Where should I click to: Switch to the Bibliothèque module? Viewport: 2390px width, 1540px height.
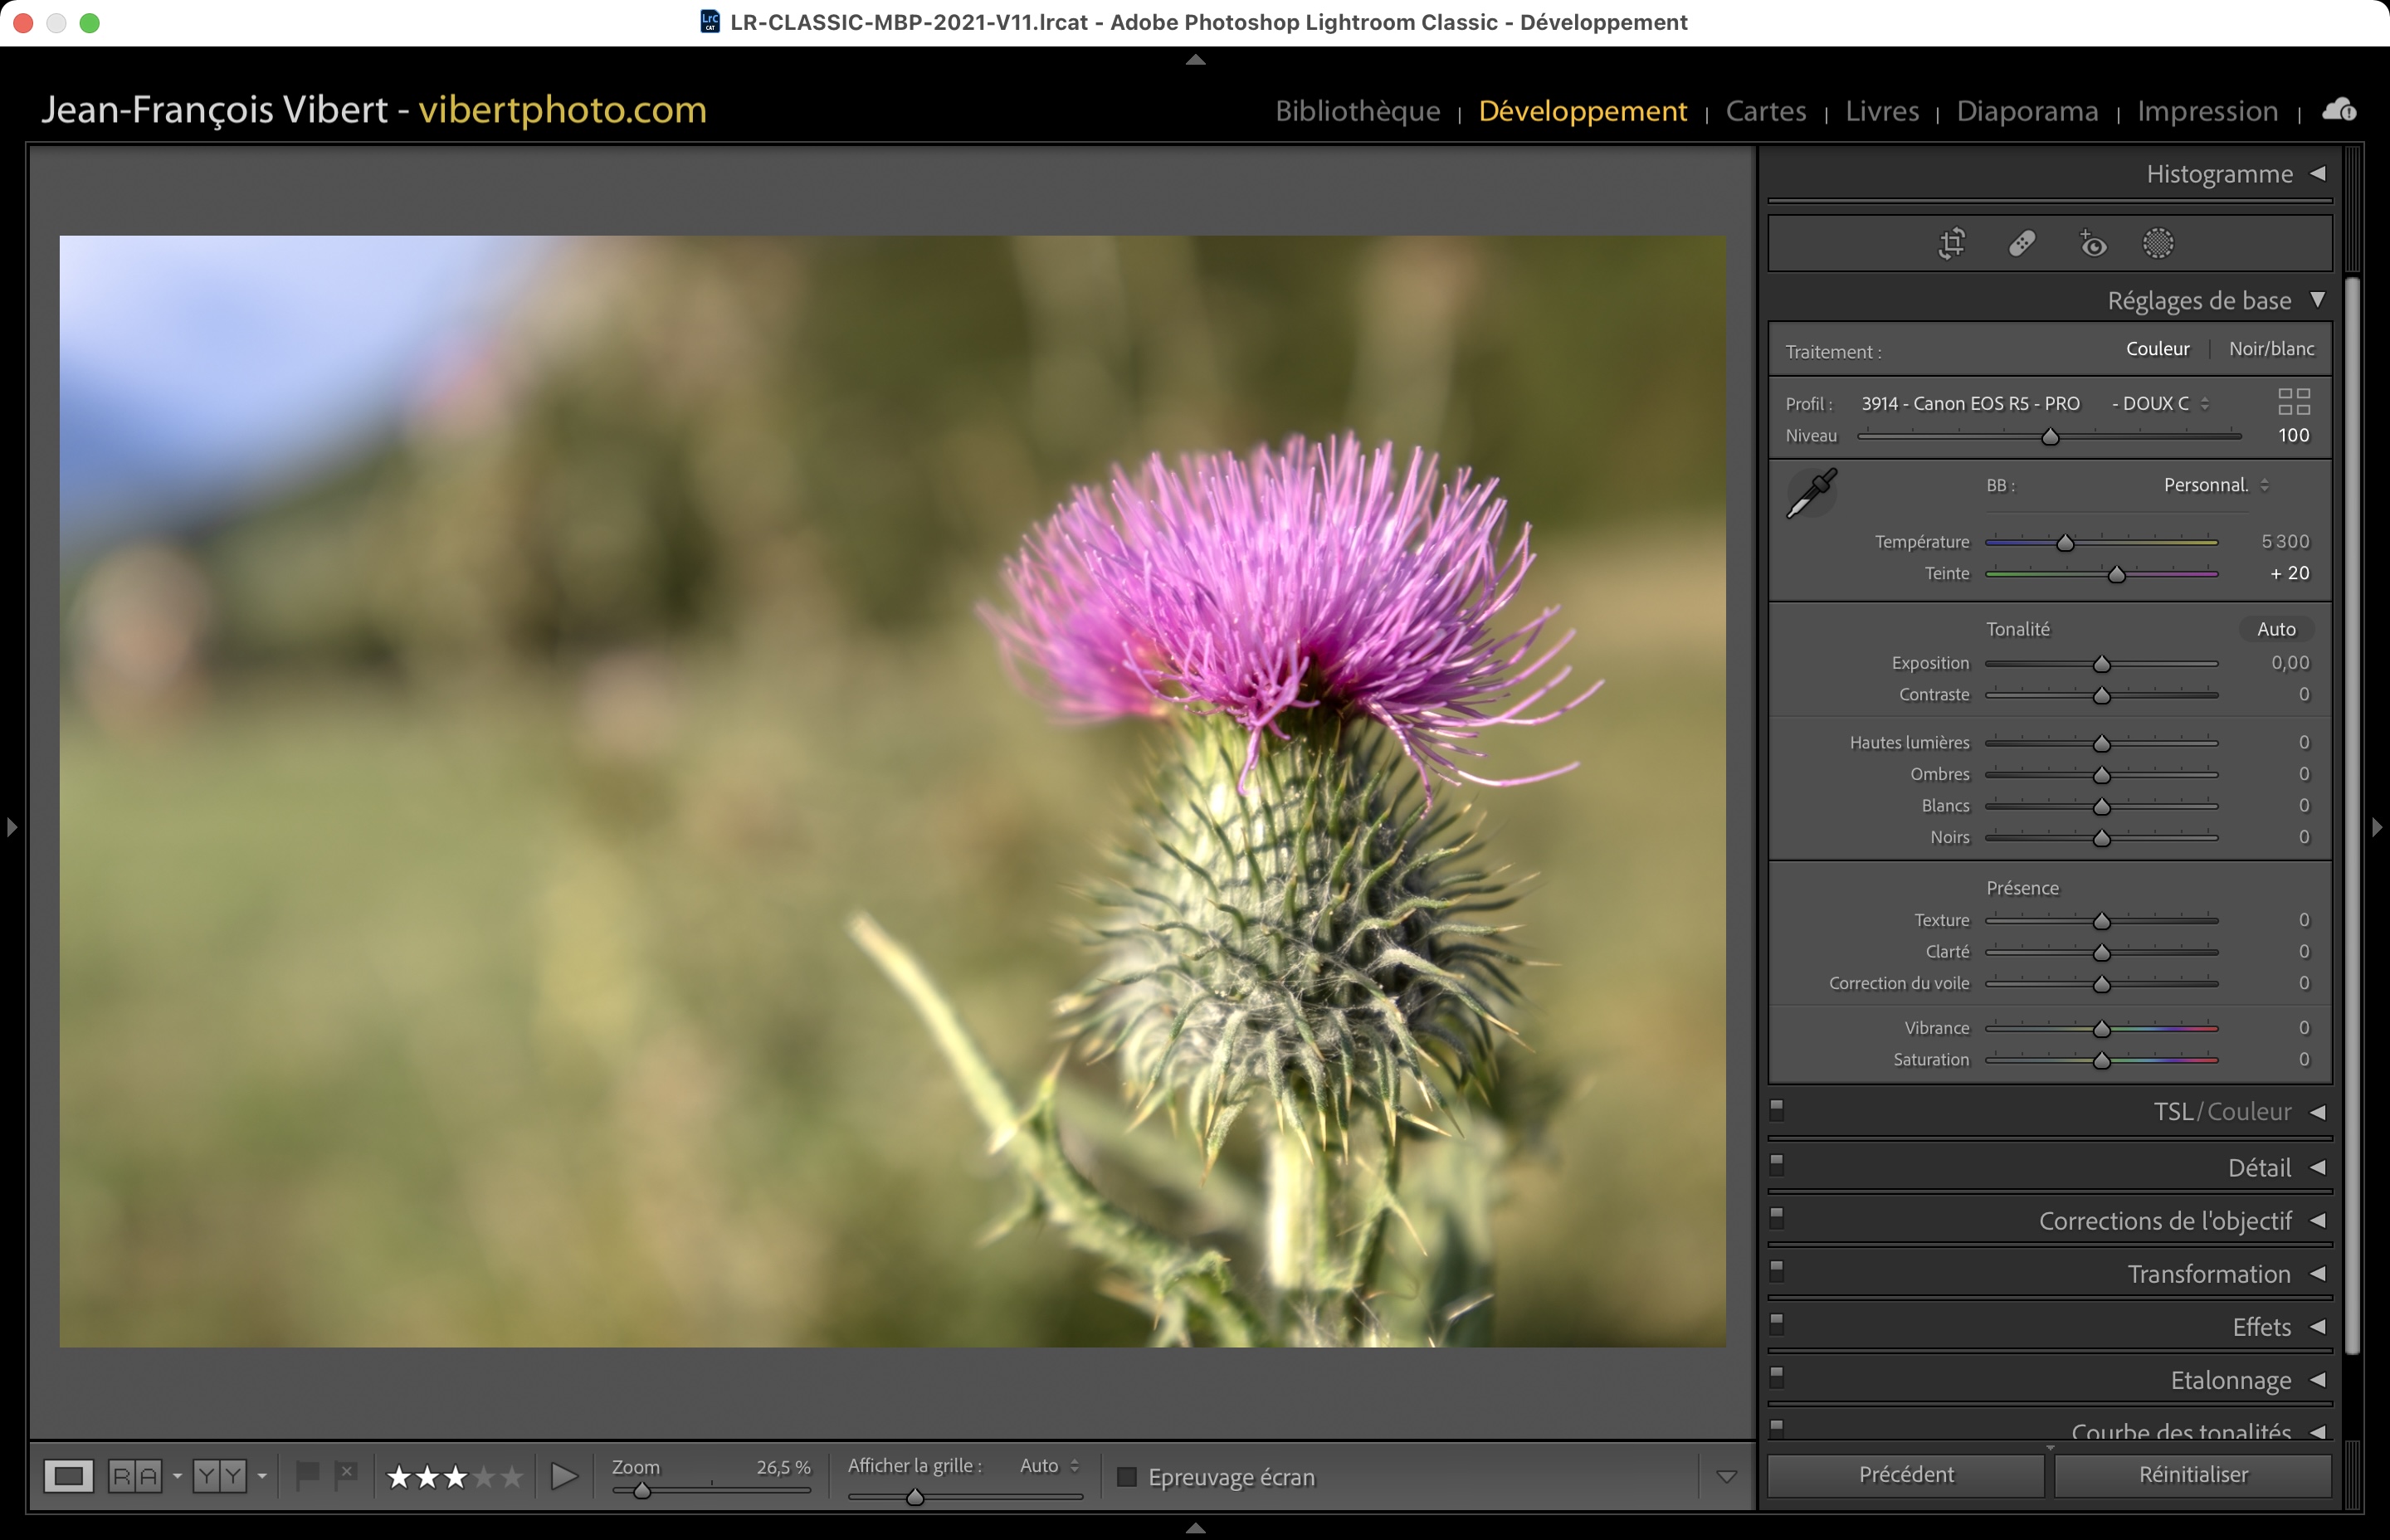1357,111
